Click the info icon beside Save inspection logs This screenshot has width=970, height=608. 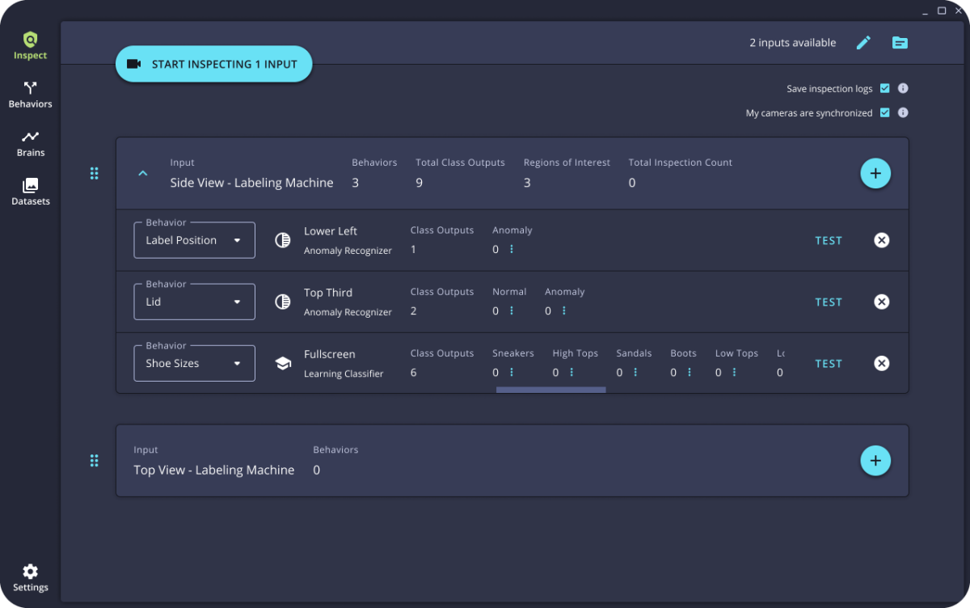[903, 88]
